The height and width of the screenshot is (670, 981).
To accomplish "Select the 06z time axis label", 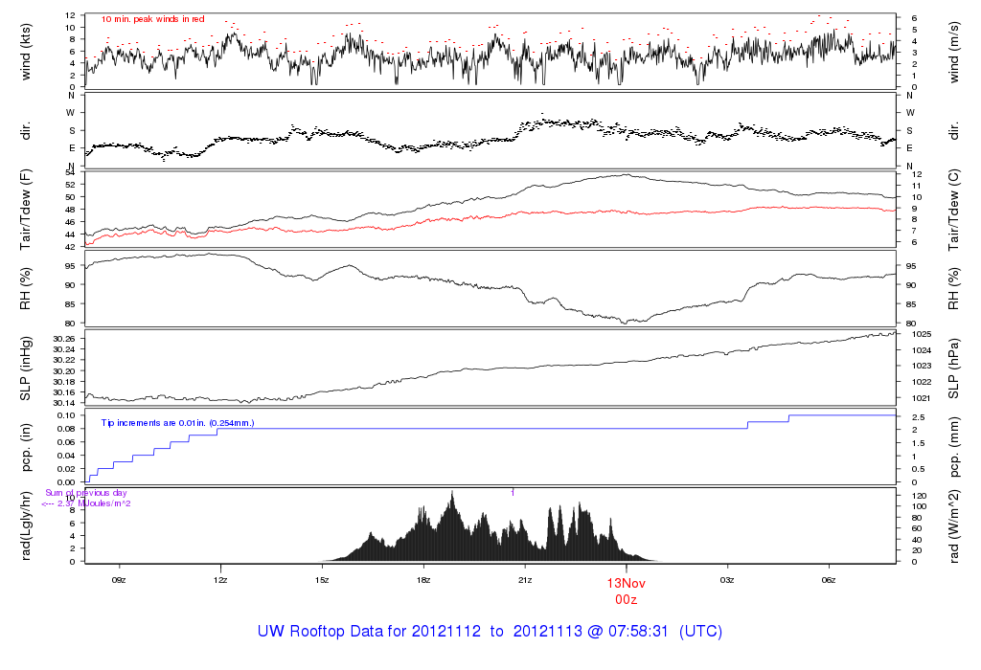I will point(829,580).
